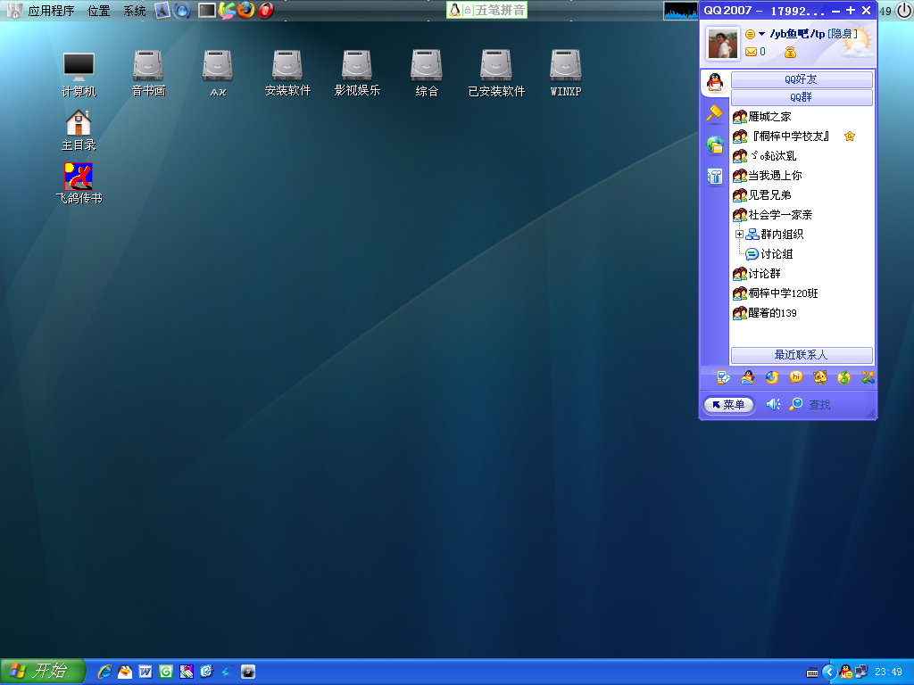914x685 pixels.
Task: Launch the terminal from the top panel
Action: point(207,11)
